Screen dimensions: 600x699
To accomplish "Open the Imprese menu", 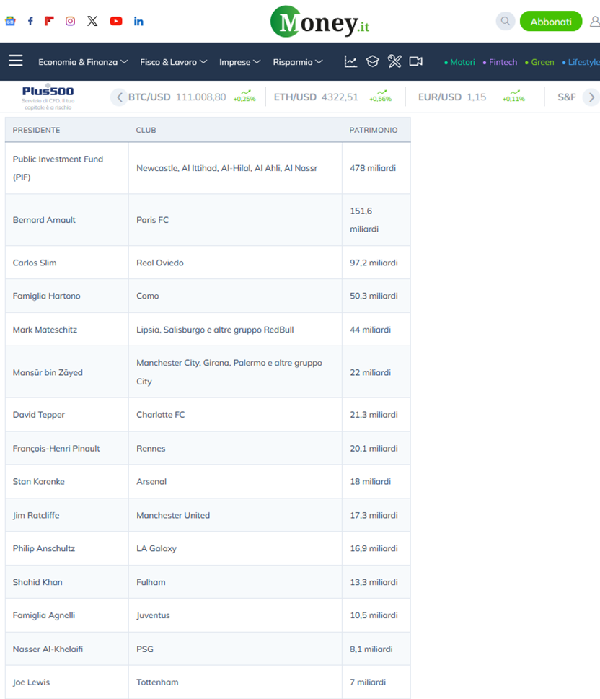I will click(x=240, y=62).
